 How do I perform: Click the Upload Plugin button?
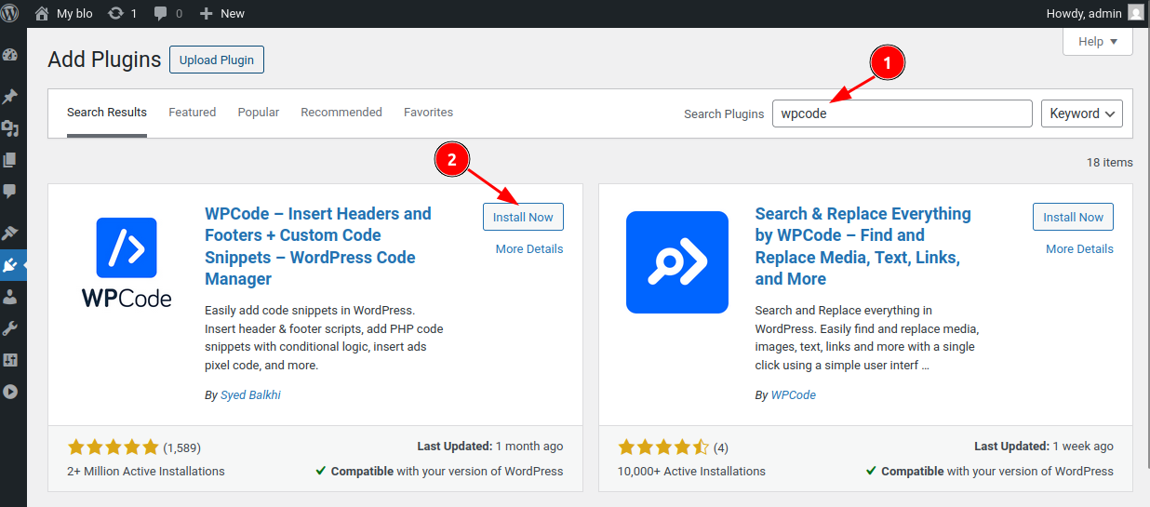(x=217, y=60)
